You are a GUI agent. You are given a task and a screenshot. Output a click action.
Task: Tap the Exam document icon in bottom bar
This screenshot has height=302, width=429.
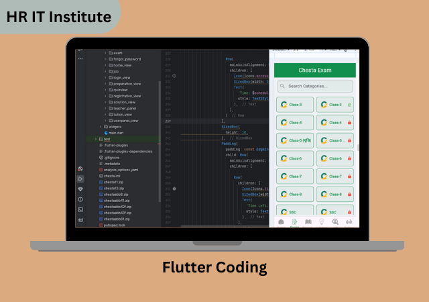coord(294,221)
